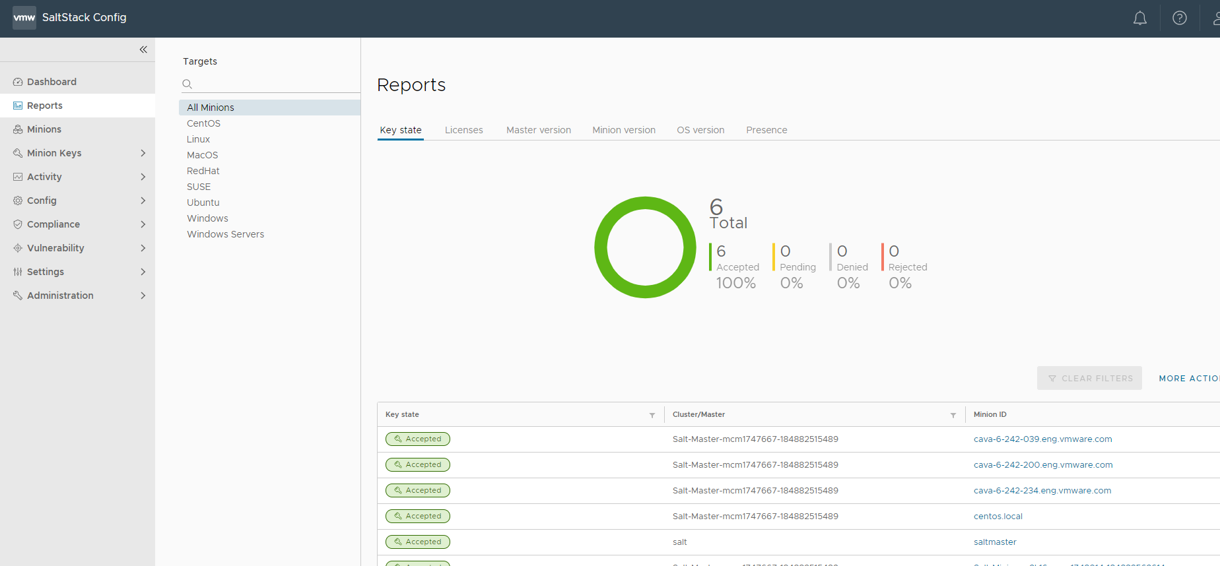Expand the Administration menu chevron

[143, 296]
